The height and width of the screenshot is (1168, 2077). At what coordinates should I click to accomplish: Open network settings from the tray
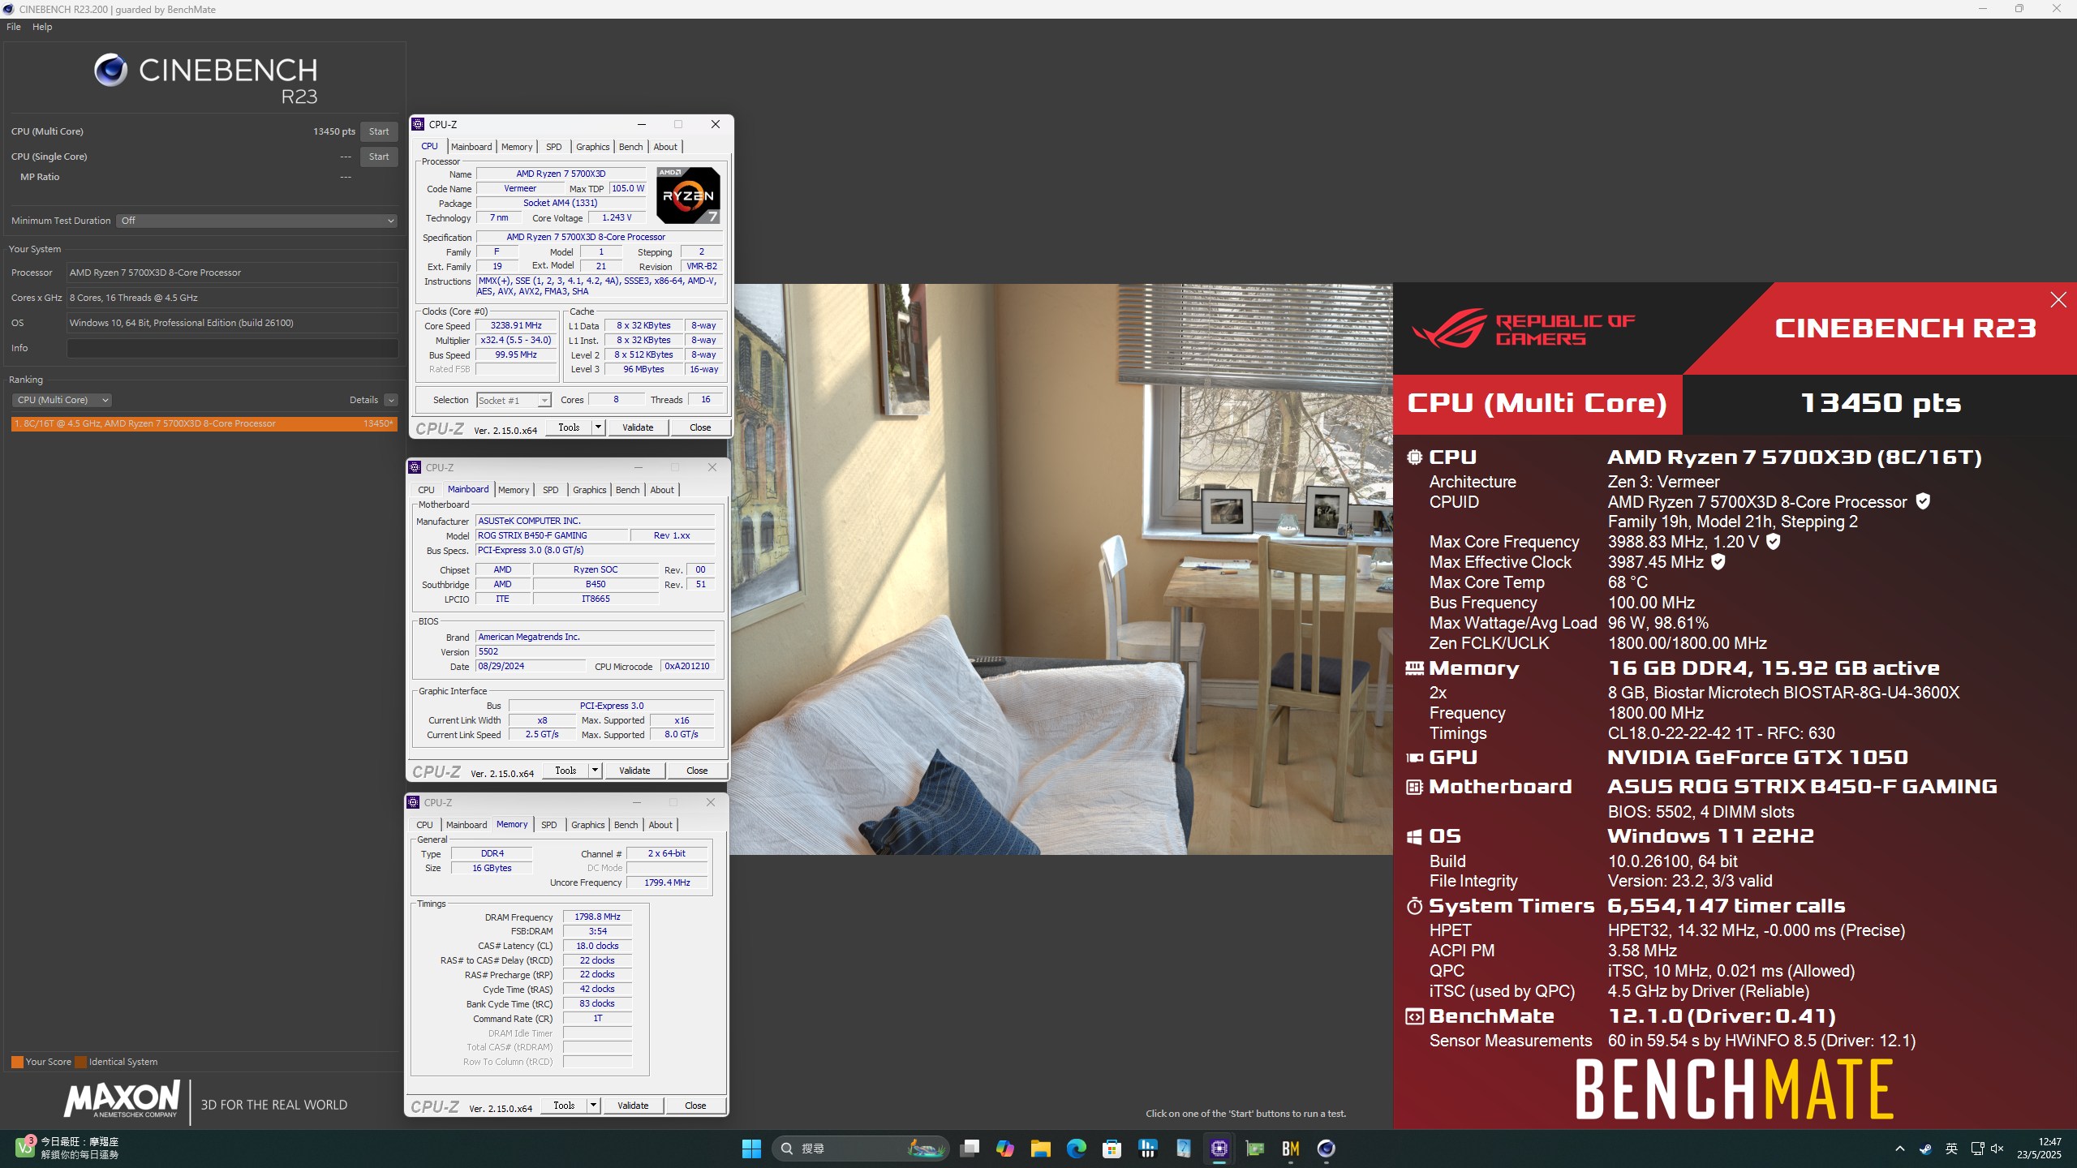click(1977, 1149)
